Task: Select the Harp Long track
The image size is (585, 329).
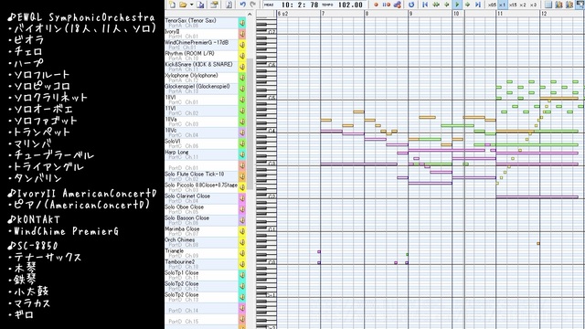Action: point(201,154)
